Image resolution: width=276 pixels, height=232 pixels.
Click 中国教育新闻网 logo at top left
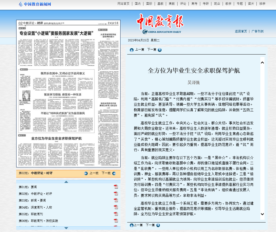[x=35, y=4]
